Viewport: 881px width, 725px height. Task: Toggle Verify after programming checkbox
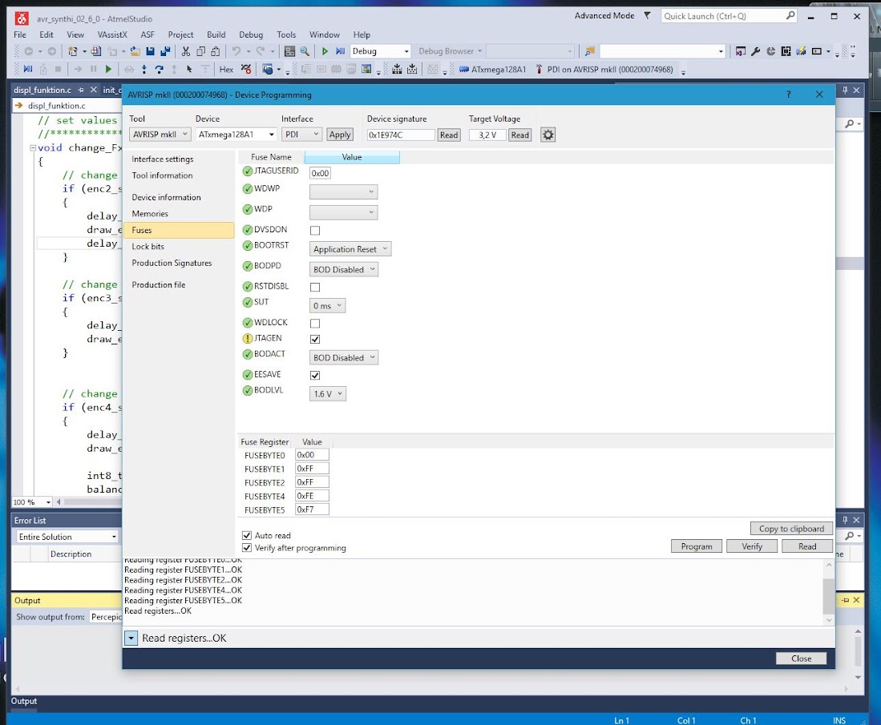[x=247, y=547]
